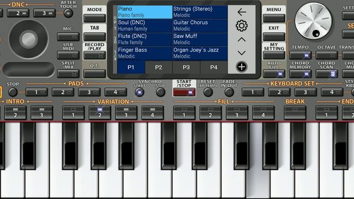Select KEYBOARD SET 2

click(279, 92)
